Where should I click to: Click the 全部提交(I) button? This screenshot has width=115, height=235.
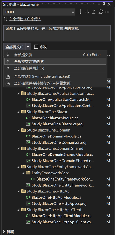14,47
